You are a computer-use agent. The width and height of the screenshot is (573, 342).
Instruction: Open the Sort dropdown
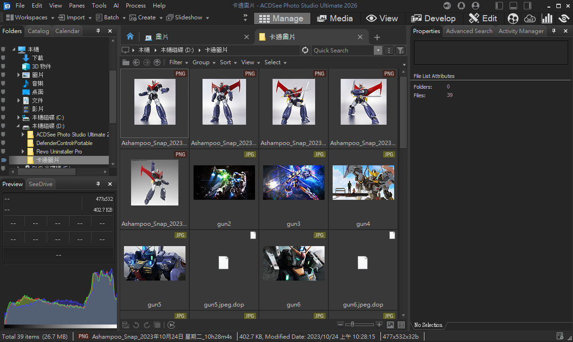click(228, 62)
